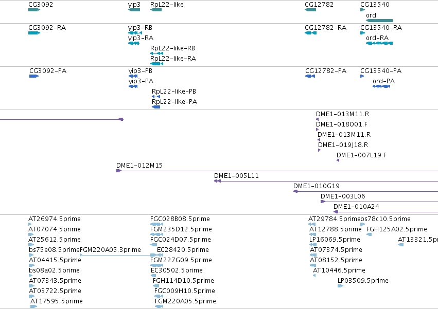Open EST FGC009H10.5prime
Viewport: 438px width, 309px height.
point(159,296)
